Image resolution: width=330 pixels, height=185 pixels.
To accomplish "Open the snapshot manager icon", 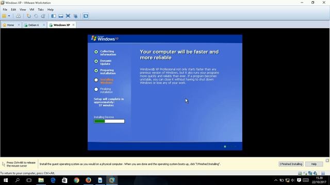I will click(x=43, y=16).
